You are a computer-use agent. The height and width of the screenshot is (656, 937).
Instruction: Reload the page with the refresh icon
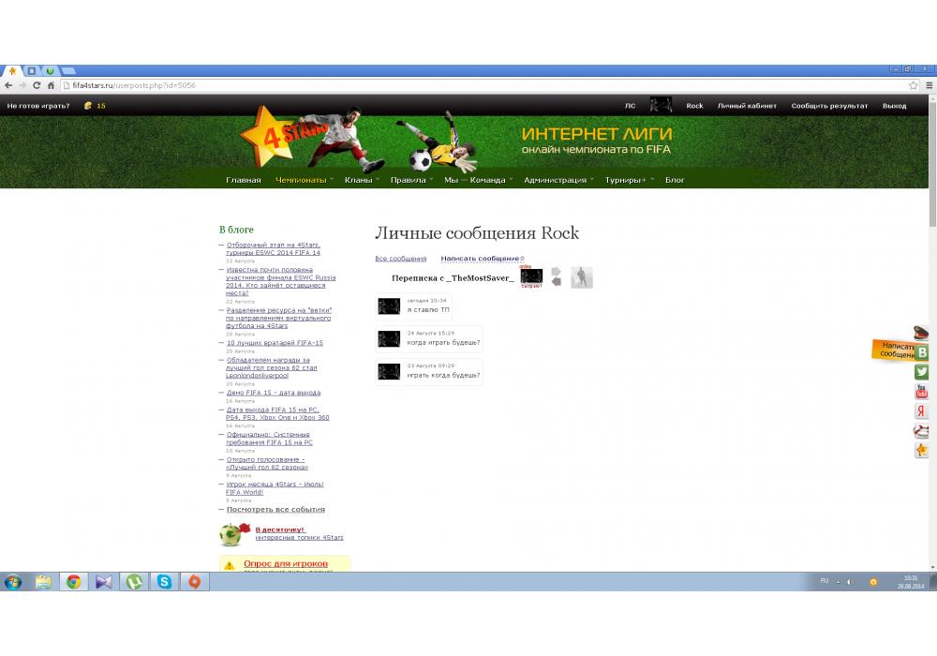(x=37, y=85)
